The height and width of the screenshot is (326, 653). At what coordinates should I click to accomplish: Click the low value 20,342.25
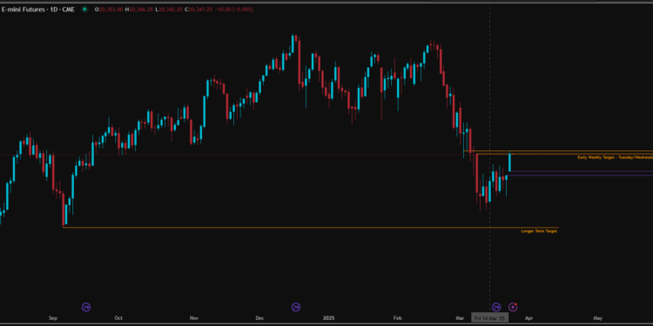(x=171, y=10)
